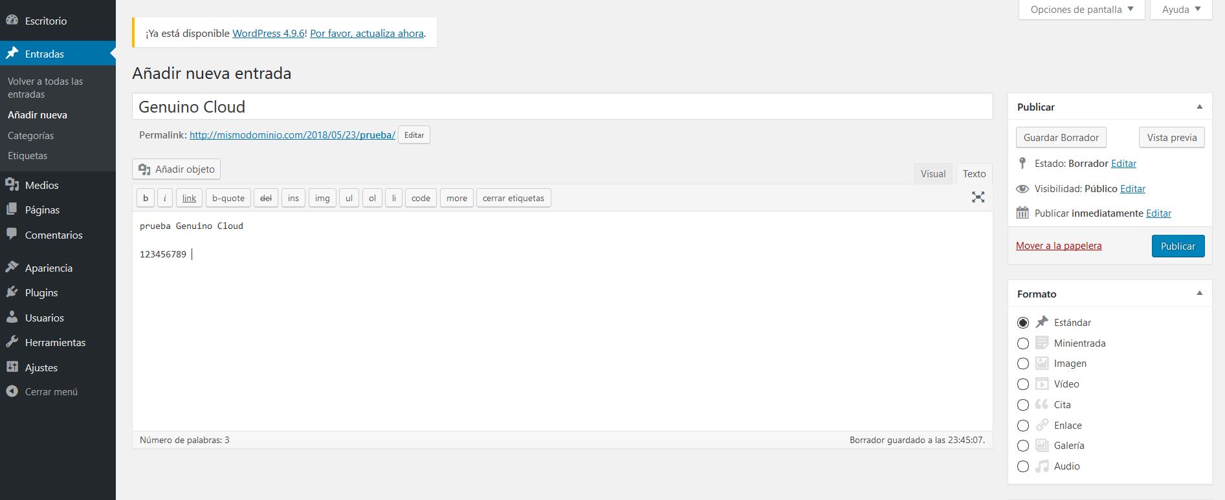Screen dimensions: 1225x500
Task: Click the permalink Editar button
Action: pos(414,135)
